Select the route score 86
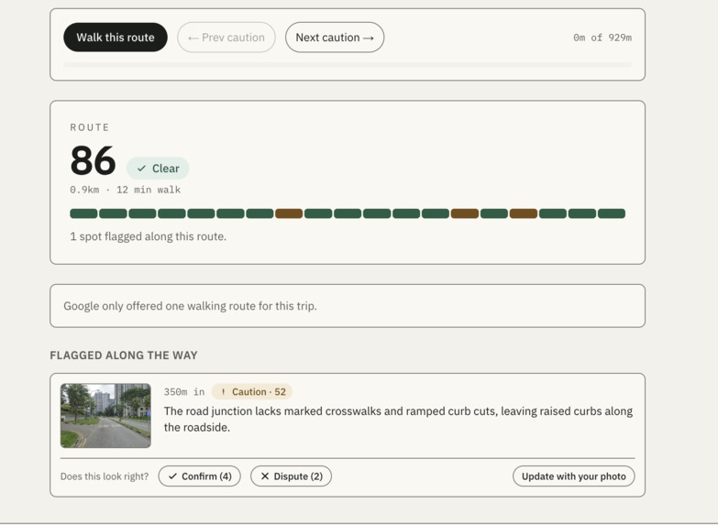The width and height of the screenshot is (718, 525). coord(93,160)
